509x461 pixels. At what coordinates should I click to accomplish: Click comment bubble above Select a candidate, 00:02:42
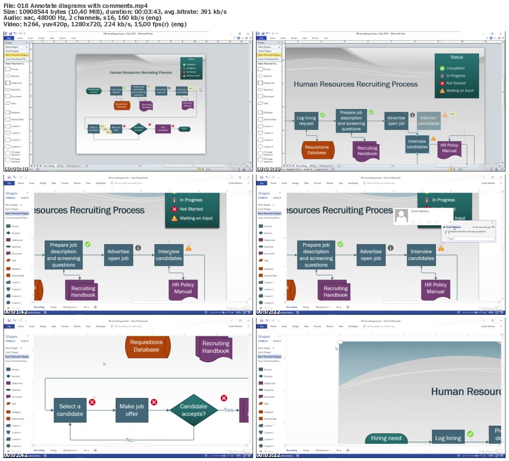94,397
